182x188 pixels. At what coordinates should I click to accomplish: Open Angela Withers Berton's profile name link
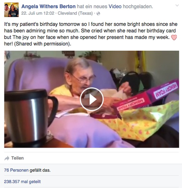pyautogui.click(x=48, y=6)
